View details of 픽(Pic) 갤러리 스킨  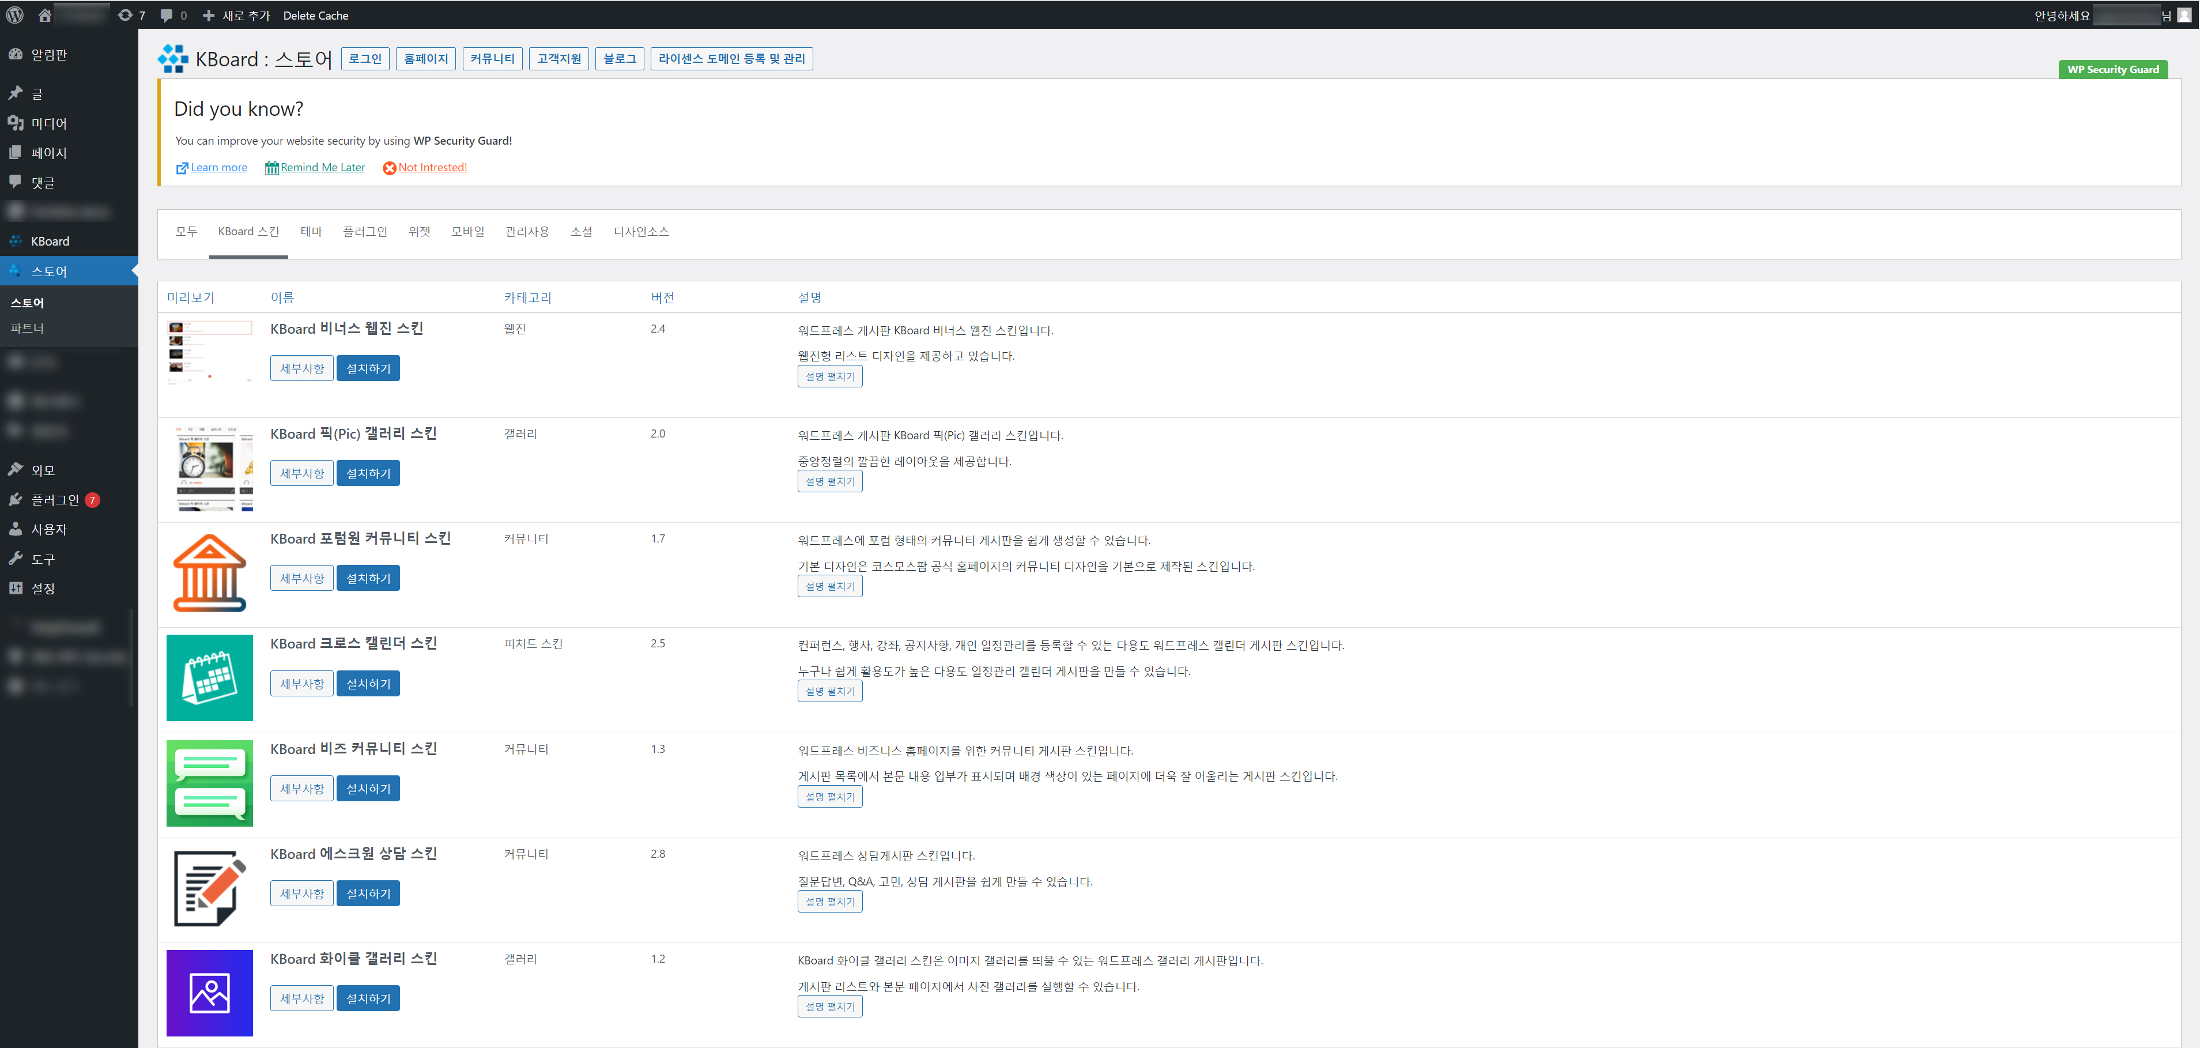(x=301, y=473)
